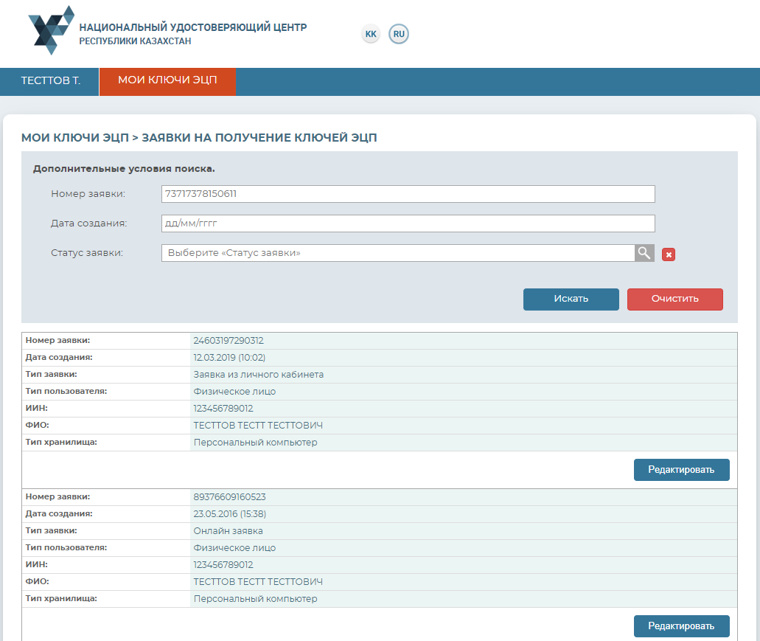Click the NCA triangular logo icon
The height and width of the screenshot is (641, 760).
point(51,30)
